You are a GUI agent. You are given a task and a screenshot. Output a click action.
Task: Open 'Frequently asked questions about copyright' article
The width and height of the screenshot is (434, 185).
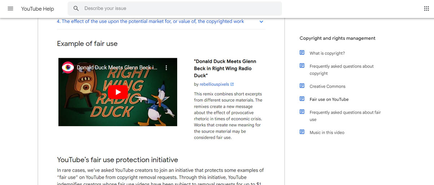point(342,70)
